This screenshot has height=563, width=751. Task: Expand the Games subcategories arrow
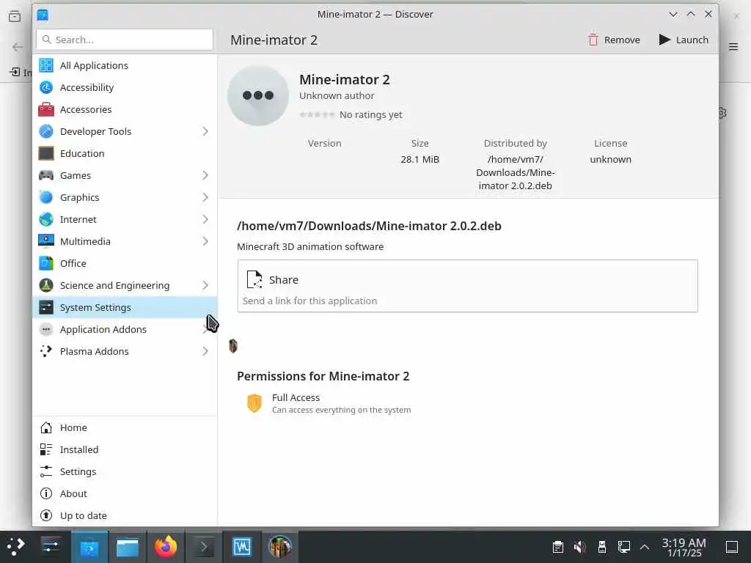[x=205, y=176]
